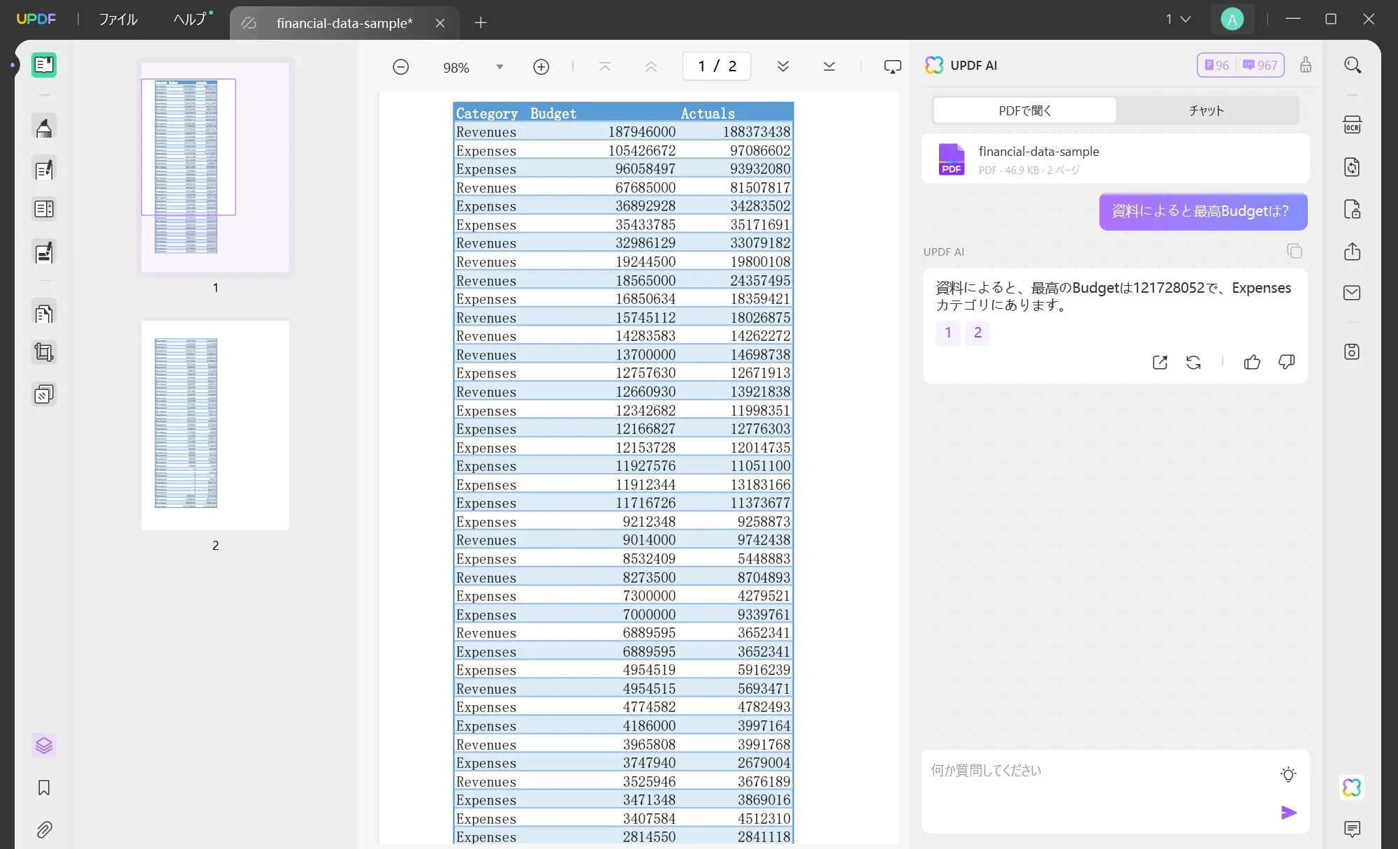Open the financial-data-sample PDF file card

(x=1115, y=159)
